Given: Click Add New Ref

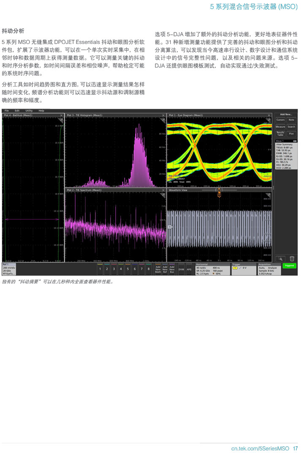Looking at the screenshot, I should coord(165,269).
